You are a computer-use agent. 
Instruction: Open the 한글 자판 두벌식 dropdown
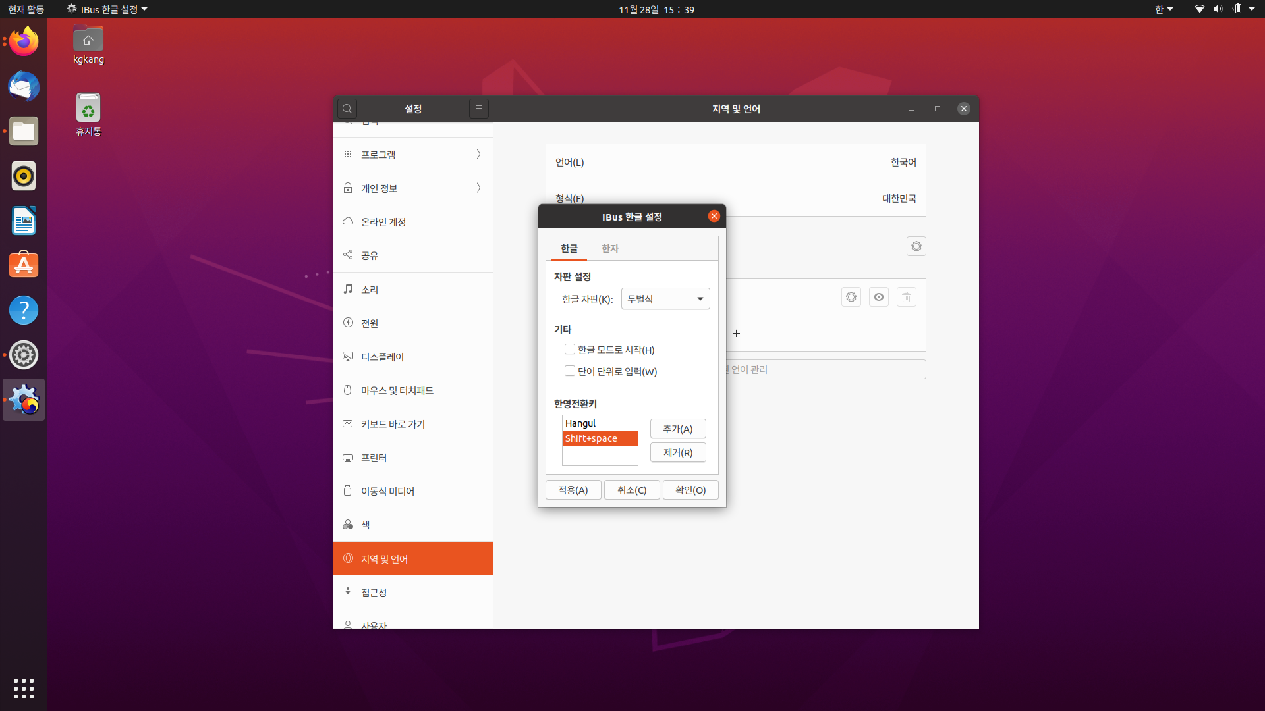pos(665,299)
